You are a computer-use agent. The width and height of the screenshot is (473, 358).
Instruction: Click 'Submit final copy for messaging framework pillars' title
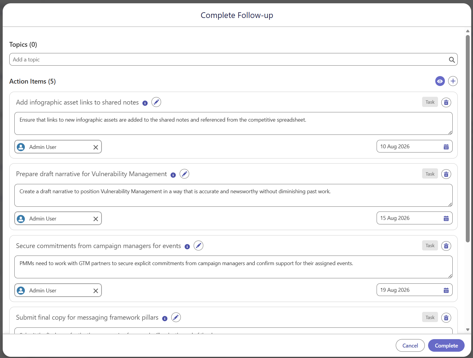(x=87, y=317)
